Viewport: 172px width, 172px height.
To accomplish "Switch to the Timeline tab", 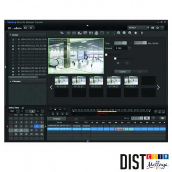I will 56,118.
